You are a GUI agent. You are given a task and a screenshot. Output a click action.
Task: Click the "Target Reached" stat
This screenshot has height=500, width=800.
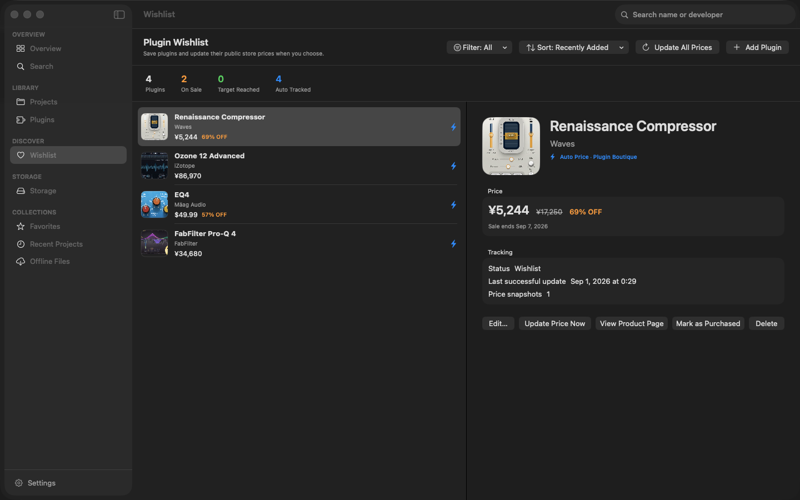click(238, 83)
